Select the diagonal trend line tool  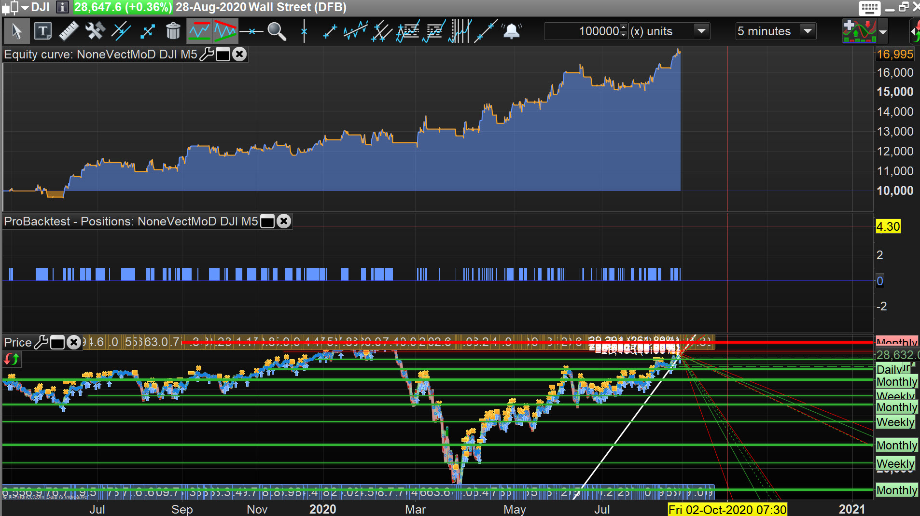click(x=330, y=31)
